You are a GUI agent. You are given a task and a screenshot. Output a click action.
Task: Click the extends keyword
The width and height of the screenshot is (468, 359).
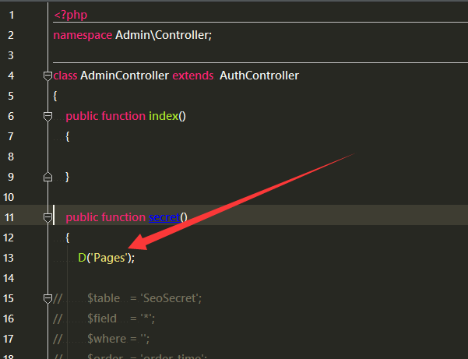[x=192, y=76]
